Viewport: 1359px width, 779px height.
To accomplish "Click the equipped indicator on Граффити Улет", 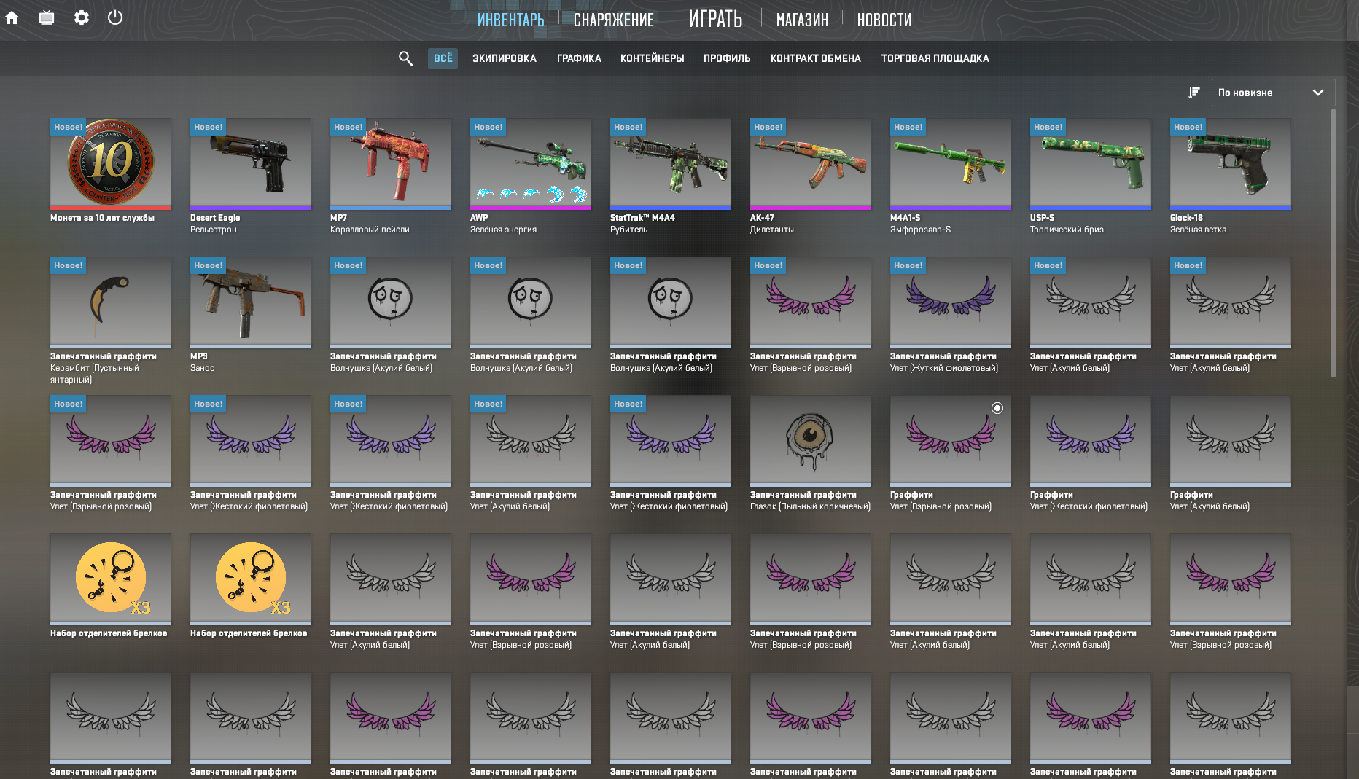I will point(997,408).
